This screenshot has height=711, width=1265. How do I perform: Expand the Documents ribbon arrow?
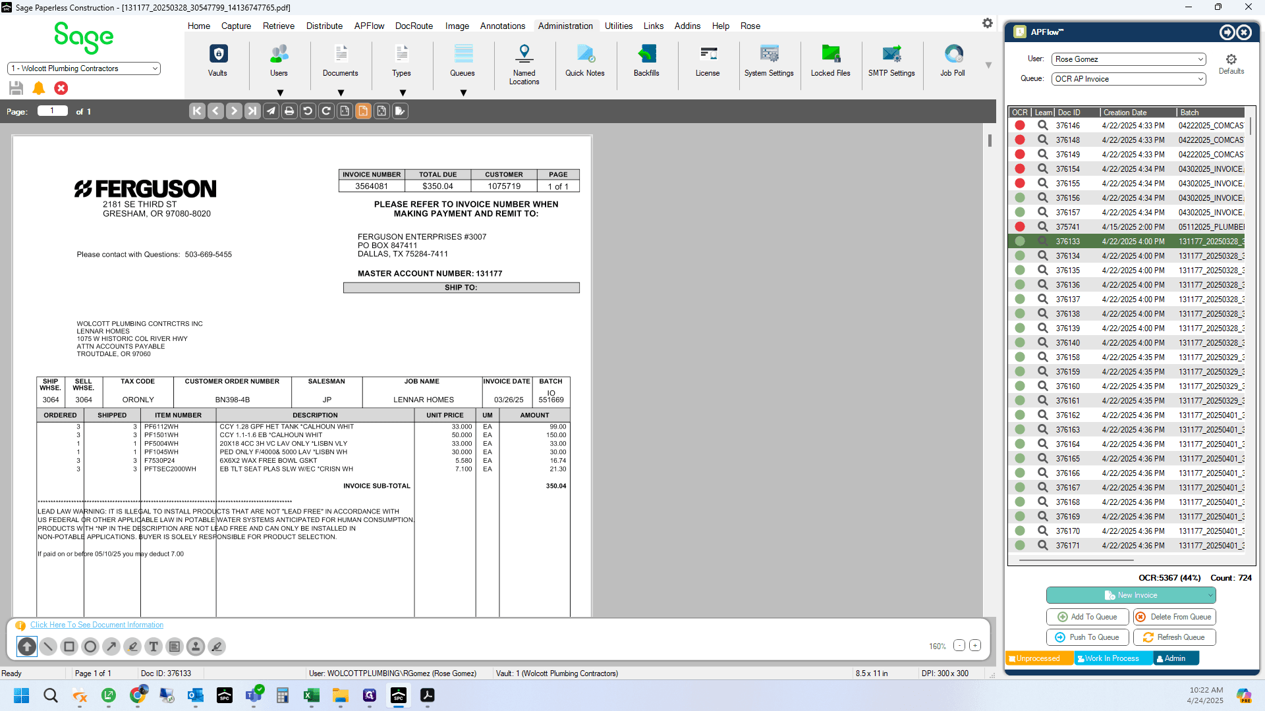coord(341,93)
